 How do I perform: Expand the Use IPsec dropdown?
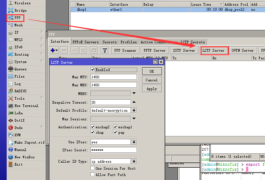[134, 142]
